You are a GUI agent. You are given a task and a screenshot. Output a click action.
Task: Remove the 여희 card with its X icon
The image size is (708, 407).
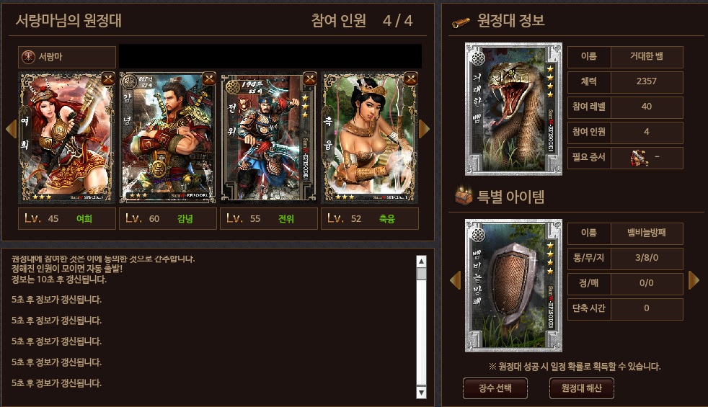pyautogui.click(x=108, y=79)
